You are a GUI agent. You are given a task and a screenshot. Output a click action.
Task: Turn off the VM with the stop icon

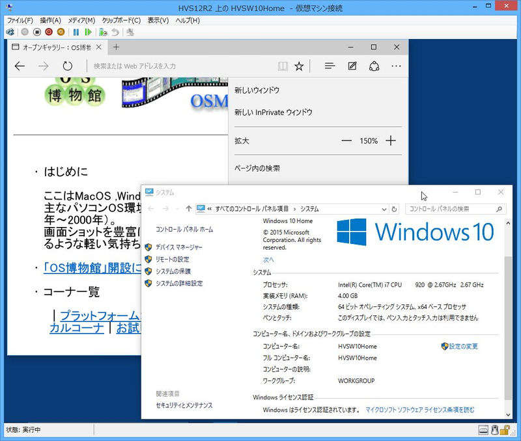(37, 32)
